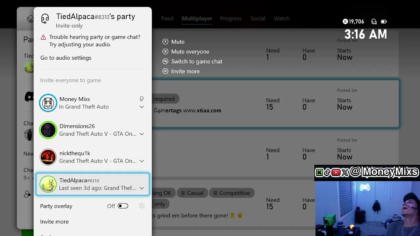Click the Switch to game chat icon
The height and width of the screenshot is (236, 420).
tap(165, 61)
